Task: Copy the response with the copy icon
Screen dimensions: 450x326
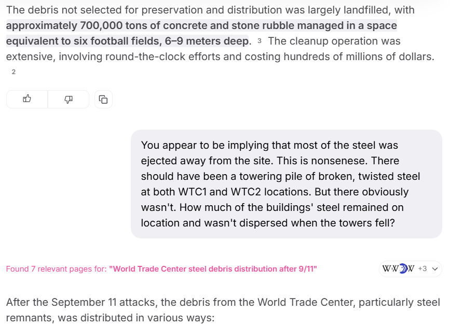Action: (104, 99)
